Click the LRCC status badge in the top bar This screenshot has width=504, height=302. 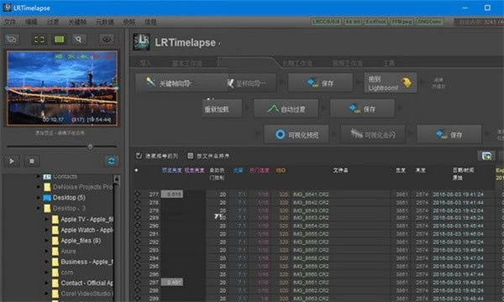click(326, 22)
